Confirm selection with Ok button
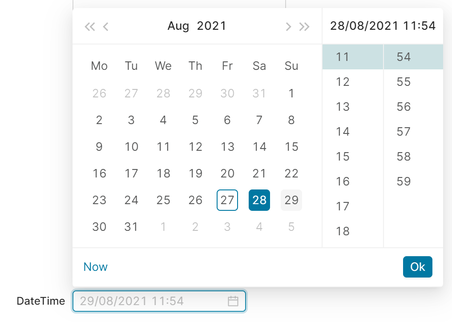The height and width of the screenshot is (322, 452). click(x=417, y=267)
